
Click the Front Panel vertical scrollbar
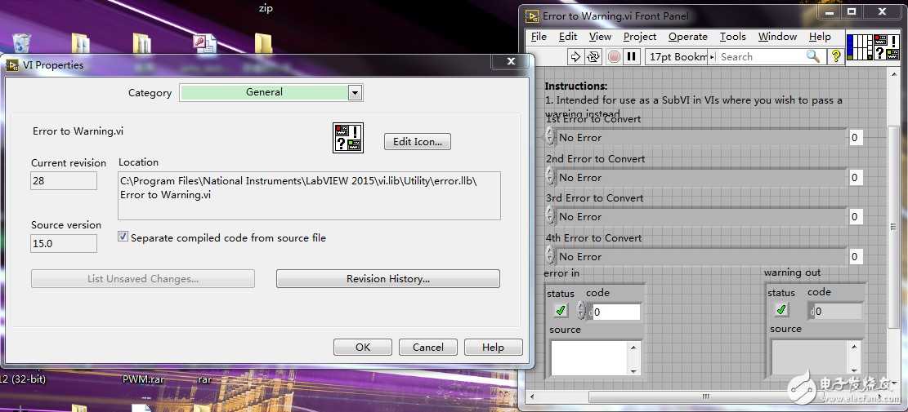pyautogui.click(x=893, y=227)
